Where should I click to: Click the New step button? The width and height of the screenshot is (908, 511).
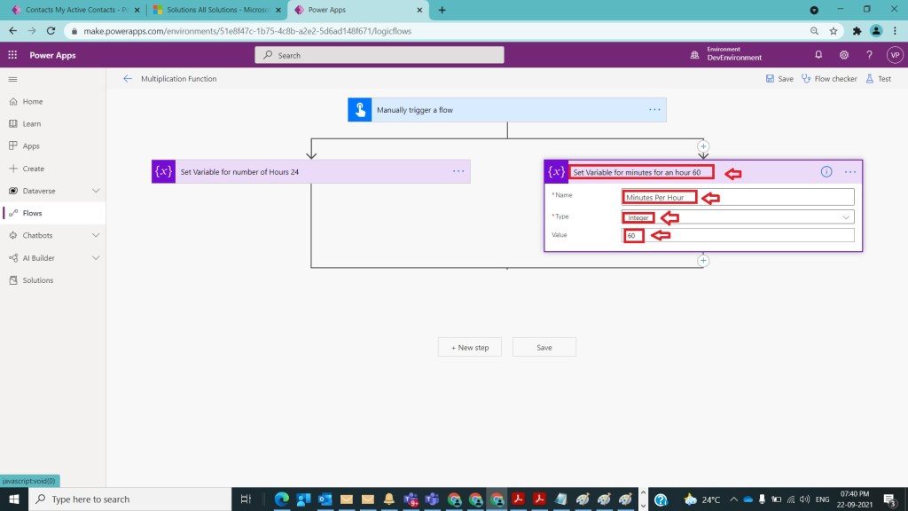[469, 348]
